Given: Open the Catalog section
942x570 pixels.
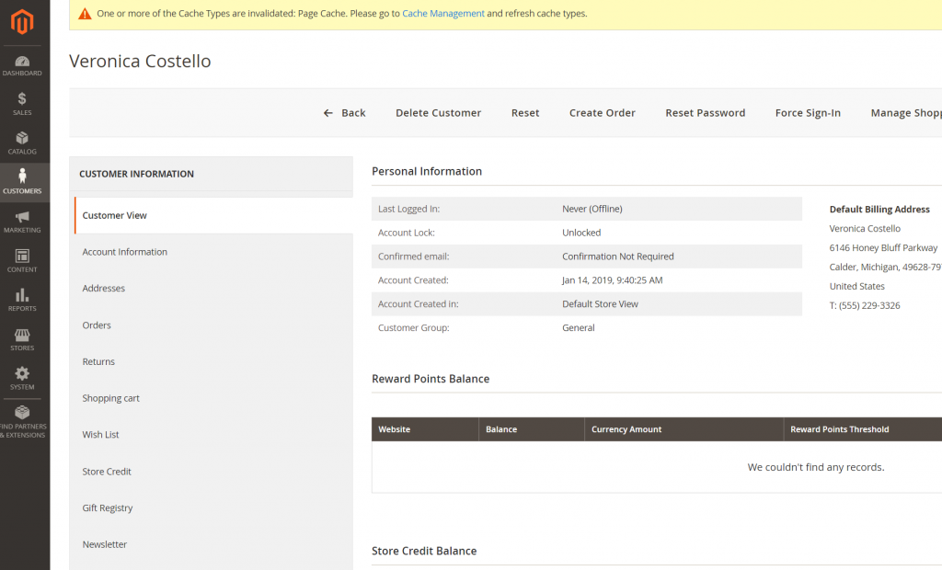Looking at the screenshot, I should (22, 142).
